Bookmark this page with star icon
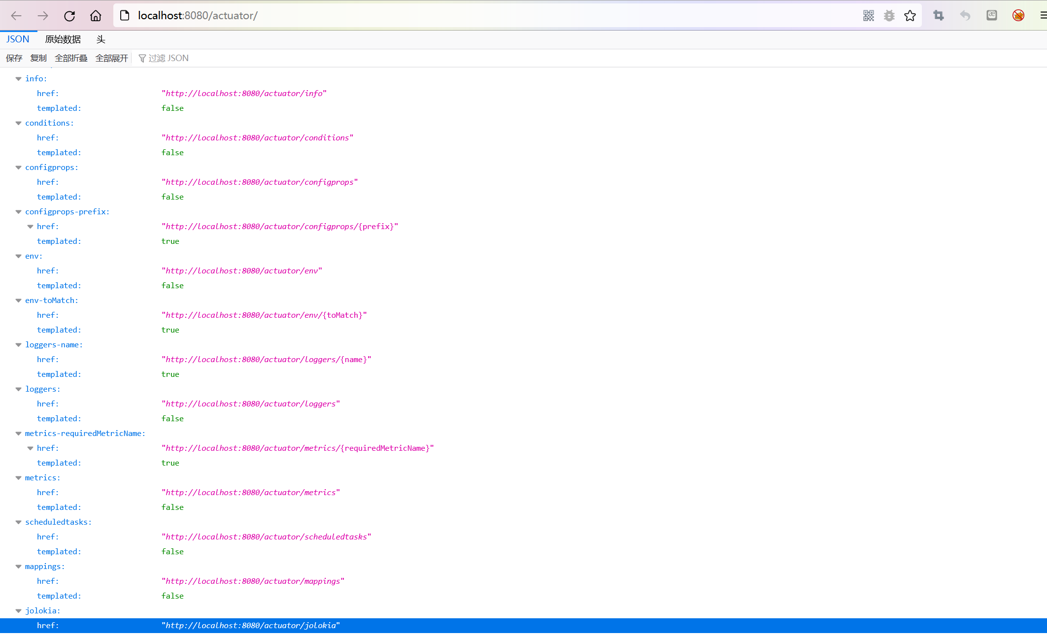This screenshot has height=637, width=1047. pyautogui.click(x=910, y=16)
